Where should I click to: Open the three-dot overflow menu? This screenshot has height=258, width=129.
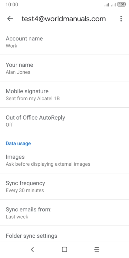(121, 19)
